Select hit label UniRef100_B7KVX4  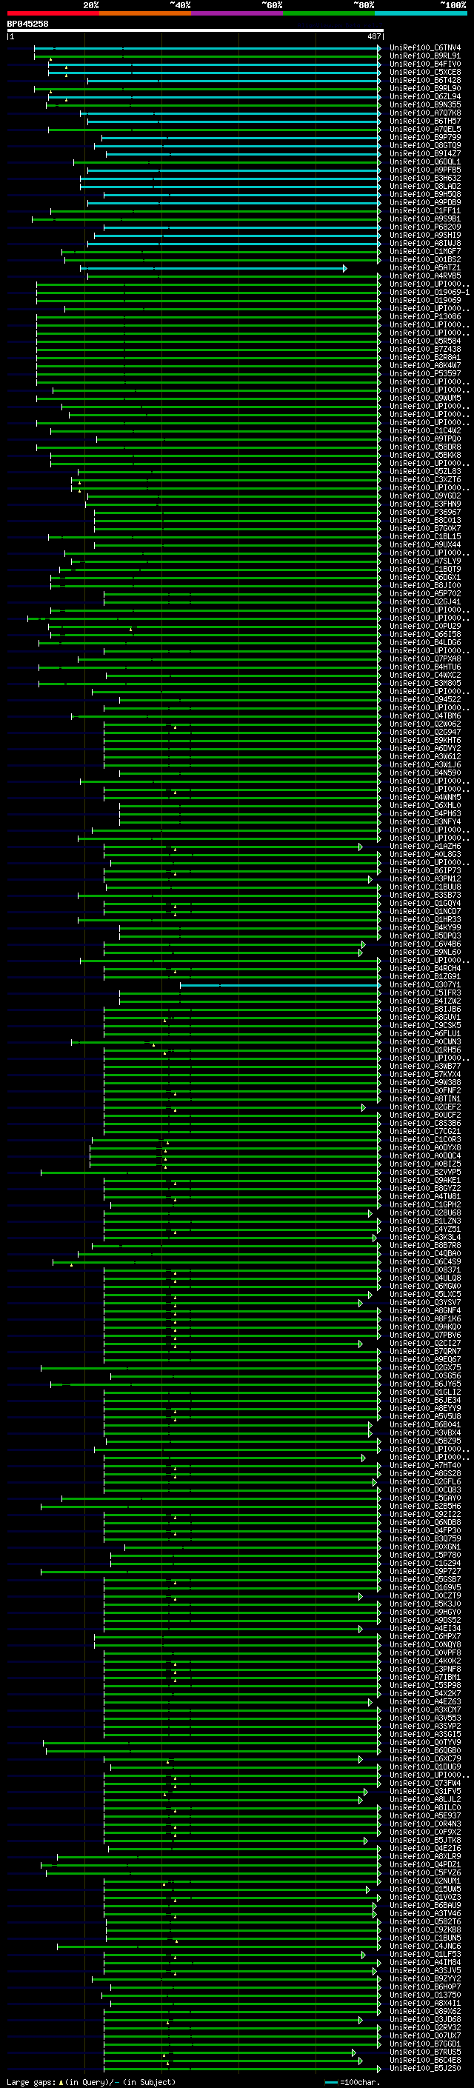point(425,1075)
